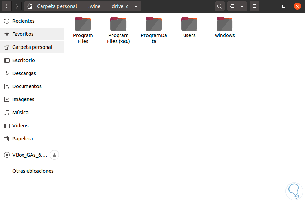Select the Program Files (x86) folder icon

(118, 24)
